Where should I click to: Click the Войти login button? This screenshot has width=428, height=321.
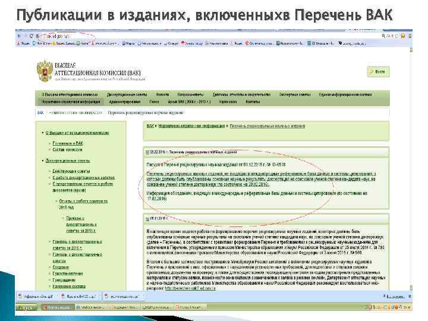click(378, 71)
